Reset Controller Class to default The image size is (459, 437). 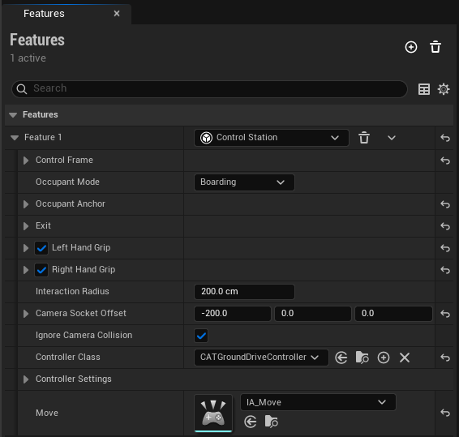445,358
